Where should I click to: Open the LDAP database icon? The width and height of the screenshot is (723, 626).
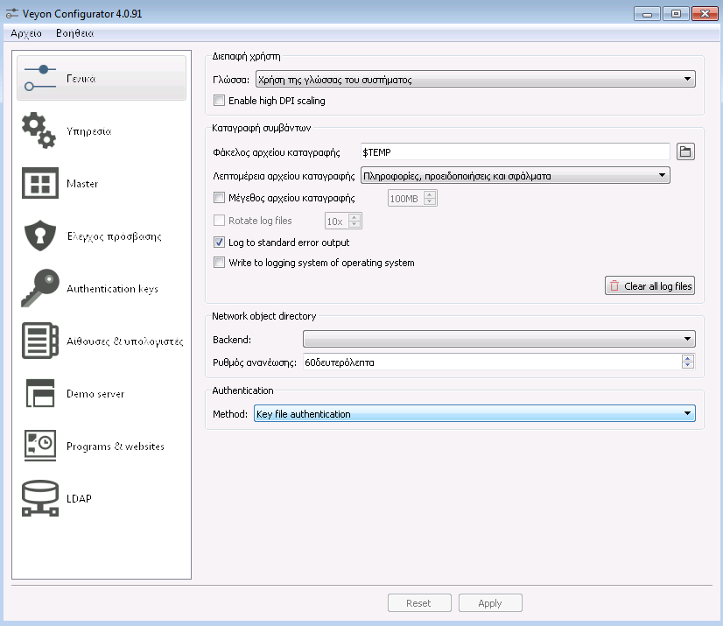point(40,498)
